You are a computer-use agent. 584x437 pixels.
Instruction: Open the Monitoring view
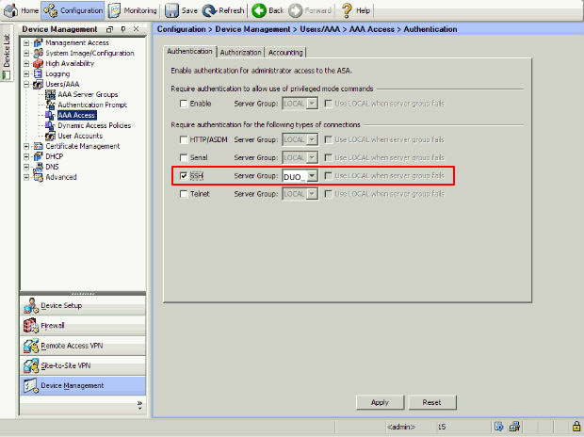(115, 10)
